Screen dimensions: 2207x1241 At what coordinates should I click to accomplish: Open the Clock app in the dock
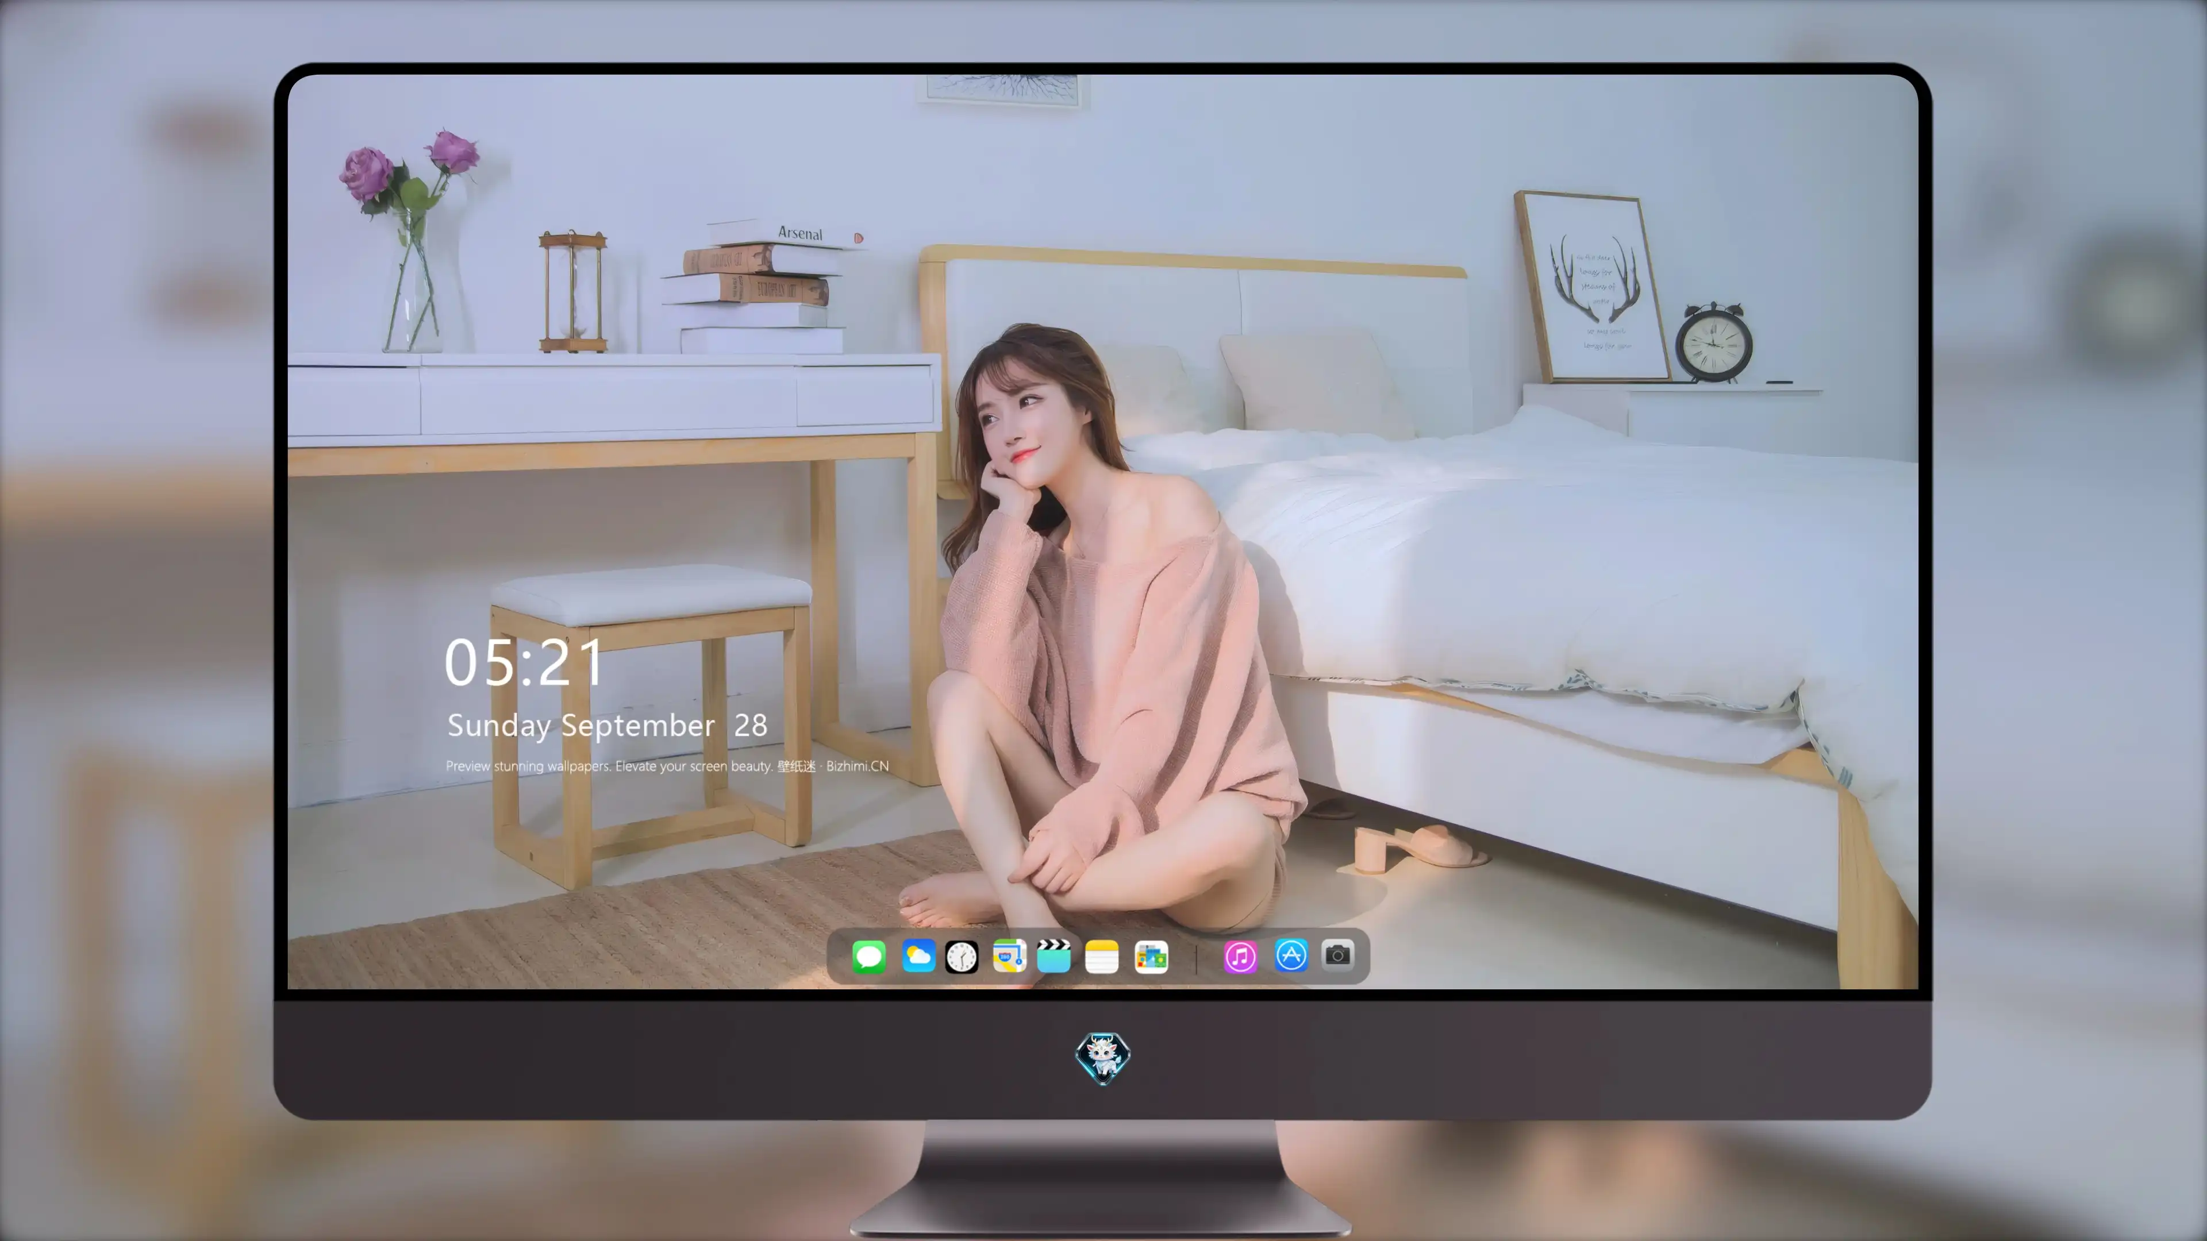coord(962,957)
